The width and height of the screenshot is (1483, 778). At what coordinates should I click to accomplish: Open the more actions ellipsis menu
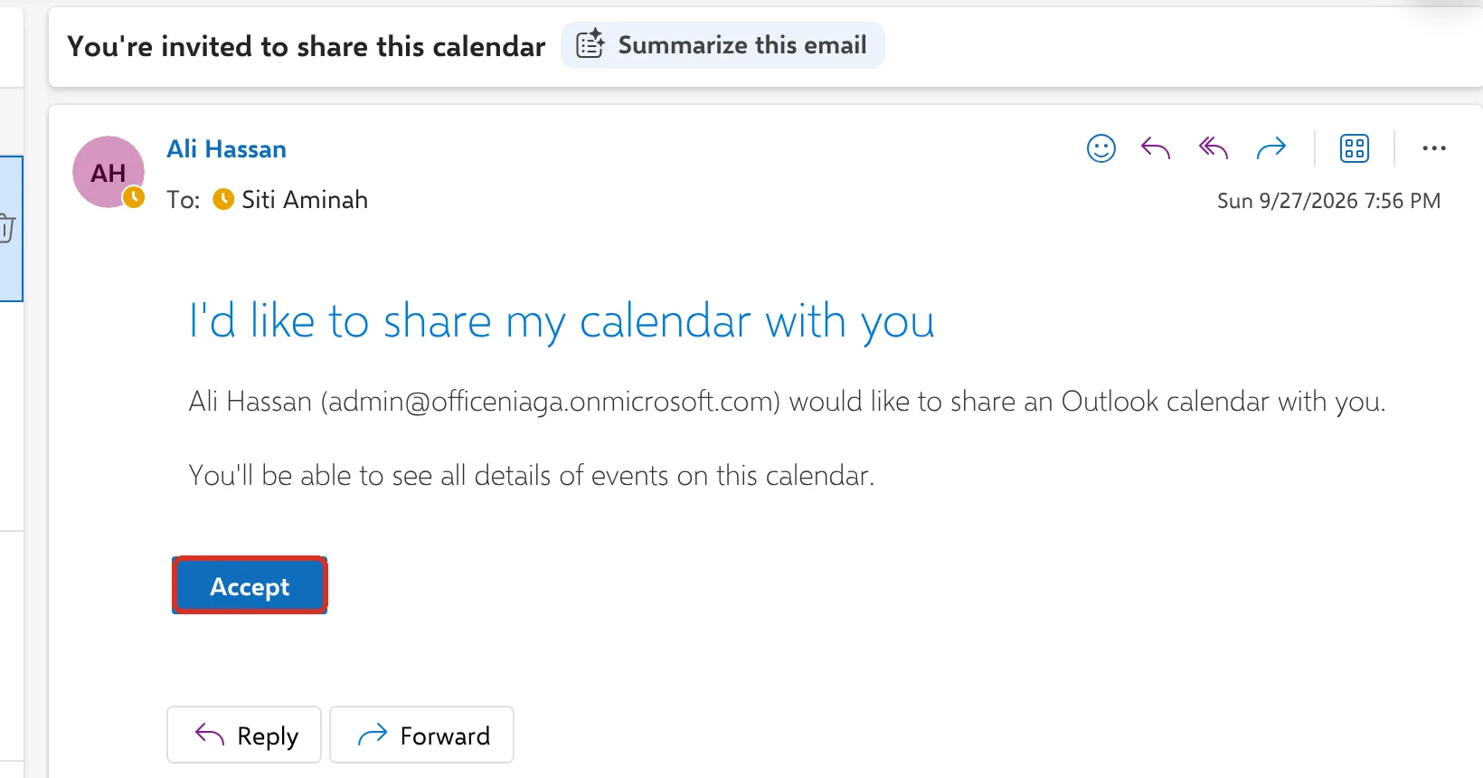click(1434, 148)
